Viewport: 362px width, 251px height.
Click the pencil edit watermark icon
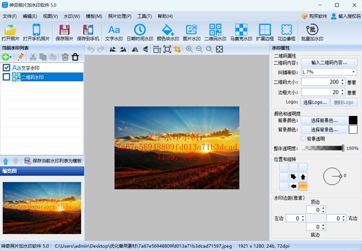(20, 57)
